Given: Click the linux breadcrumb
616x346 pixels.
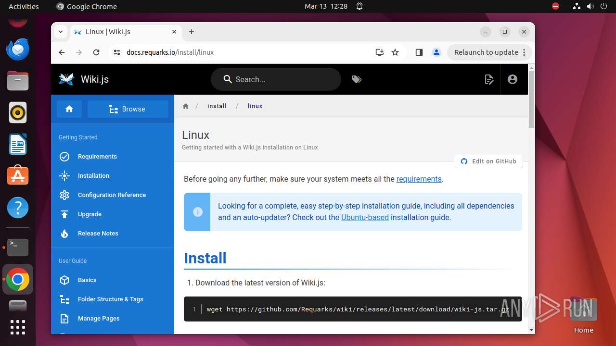Looking at the screenshot, I should 255,106.
